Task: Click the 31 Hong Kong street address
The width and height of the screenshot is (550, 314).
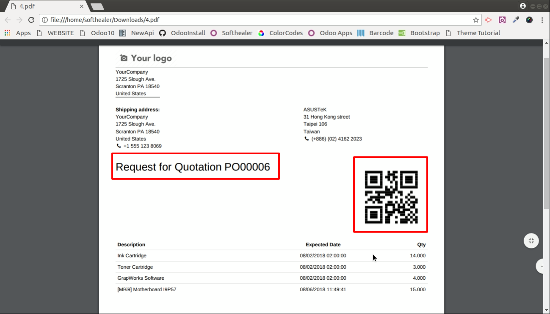Action: point(326,117)
